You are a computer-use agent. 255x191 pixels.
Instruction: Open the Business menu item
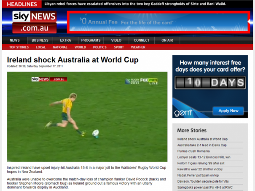click(x=40, y=40)
